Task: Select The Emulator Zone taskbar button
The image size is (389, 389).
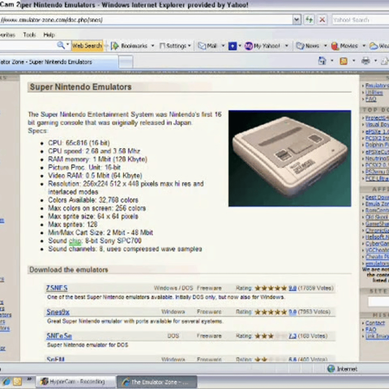Action: coord(157,382)
